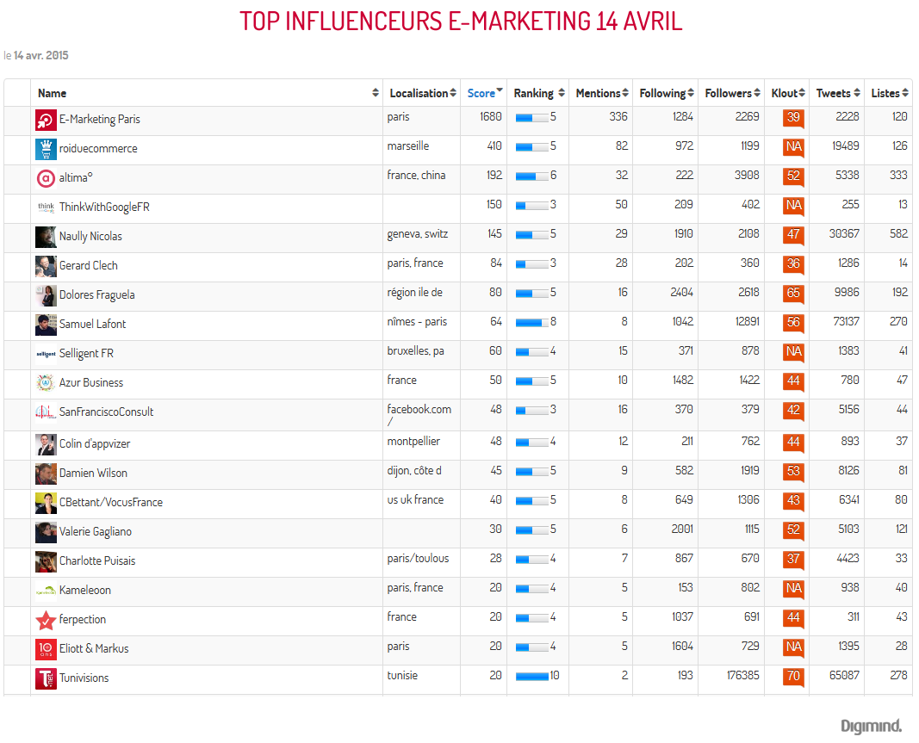Select the "facebook.com /" localisation cell
Viewport: 919px width, 743px height.
click(x=419, y=415)
